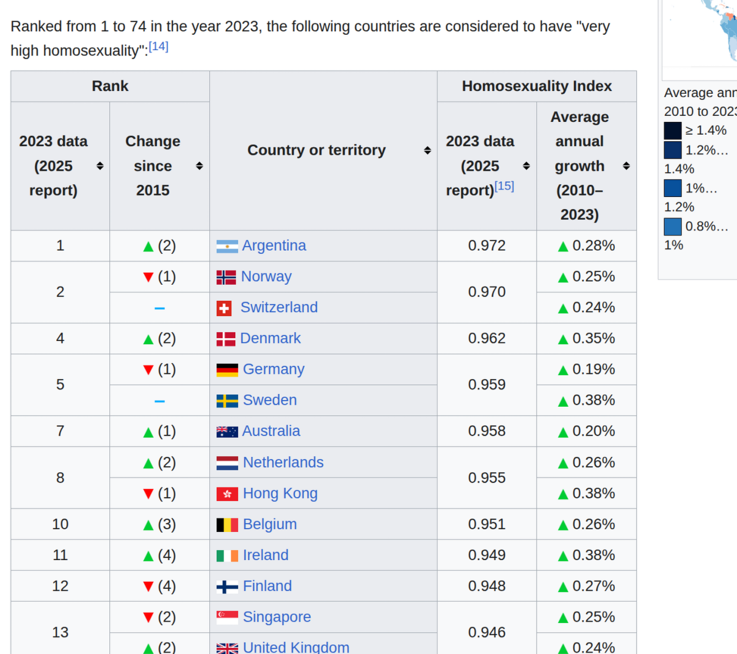Go to the Belgium link
This screenshot has width=737, height=654.
point(269,524)
